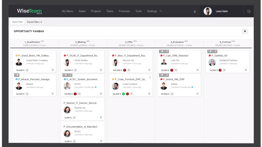Click the search magnifier icon
262x147 pixels.
pyautogui.click(x=161, y=11)
